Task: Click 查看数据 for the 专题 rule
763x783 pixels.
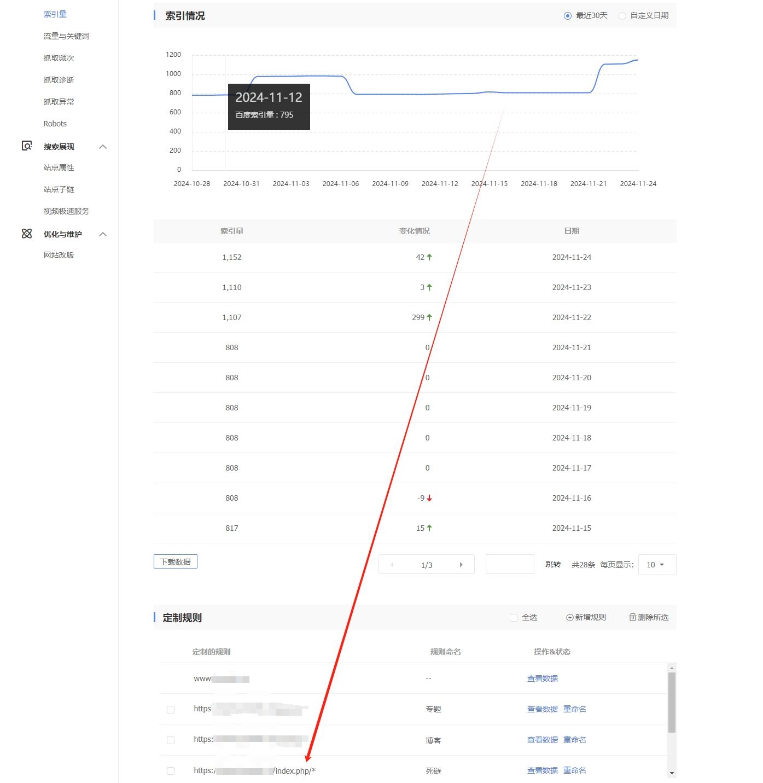Action: click(x=543, y=709)
